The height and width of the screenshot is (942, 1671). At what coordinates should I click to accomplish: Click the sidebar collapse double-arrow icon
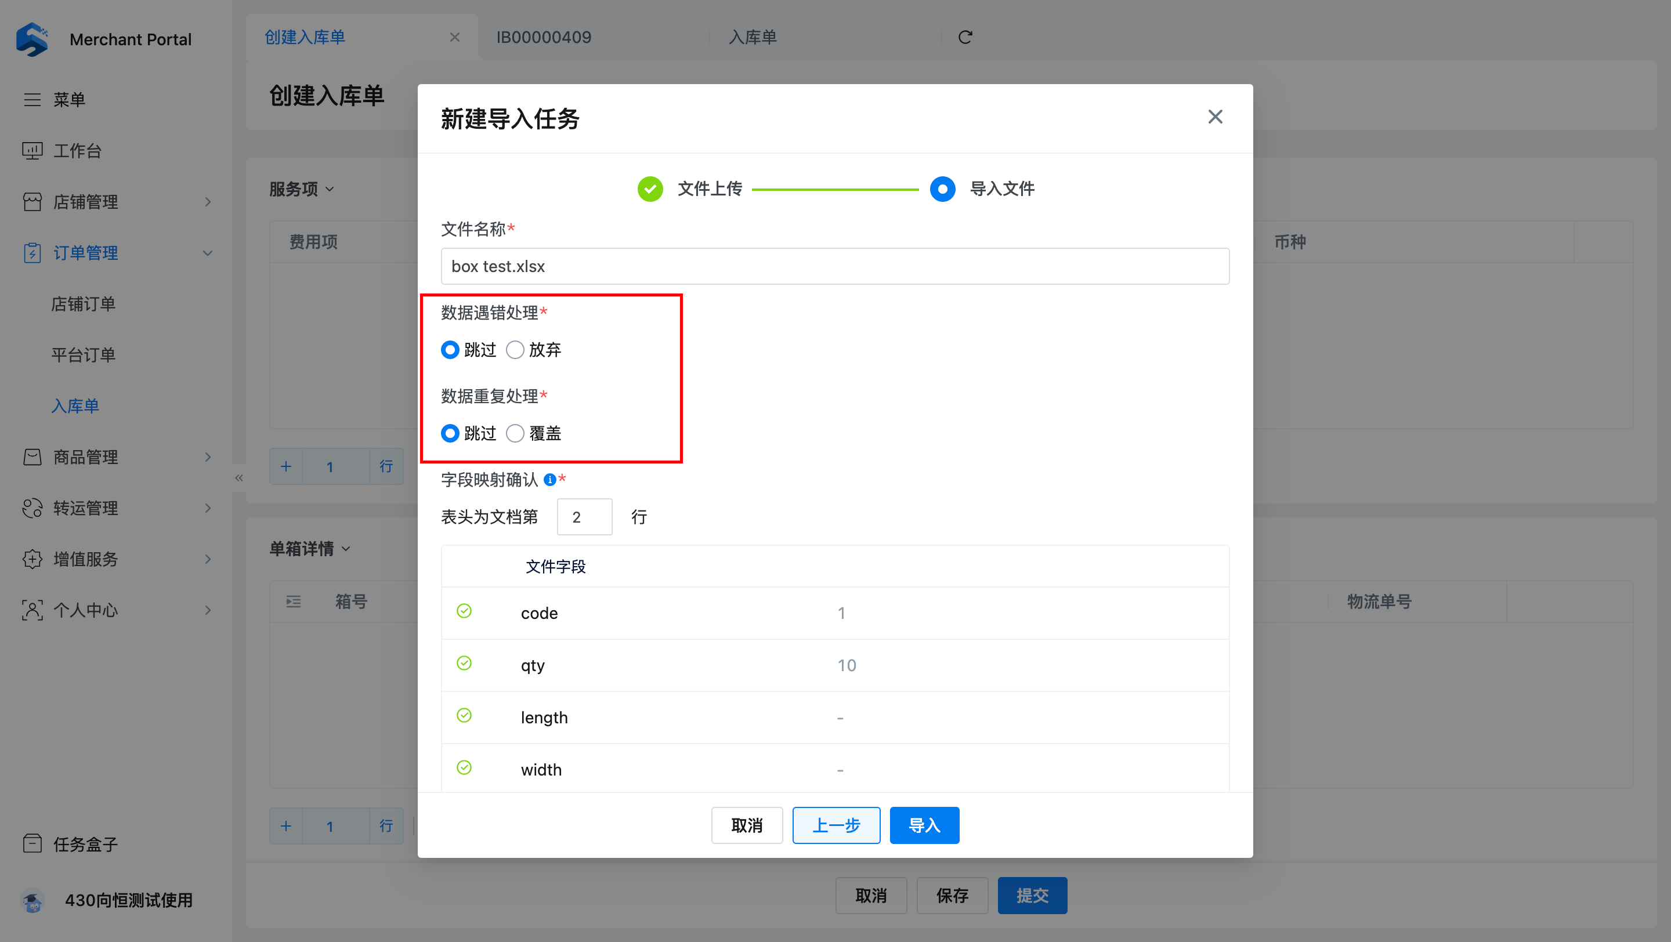pyautogui.click(x=238, y=478)
